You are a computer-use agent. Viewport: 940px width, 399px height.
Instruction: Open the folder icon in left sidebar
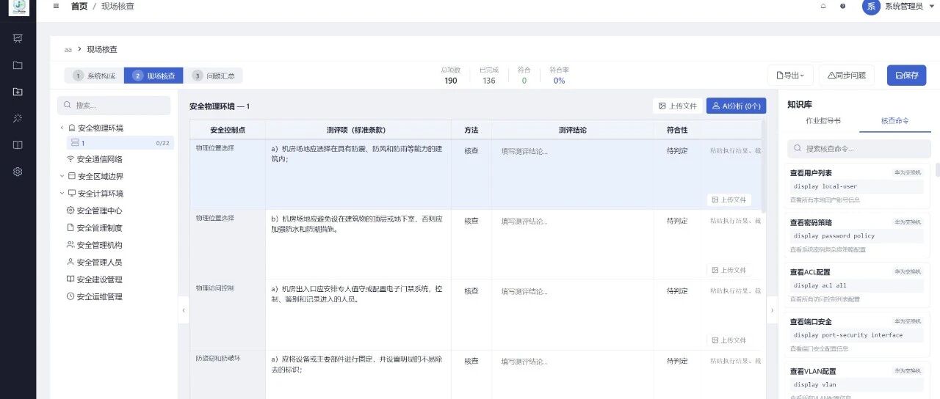[x=18, y=65]
